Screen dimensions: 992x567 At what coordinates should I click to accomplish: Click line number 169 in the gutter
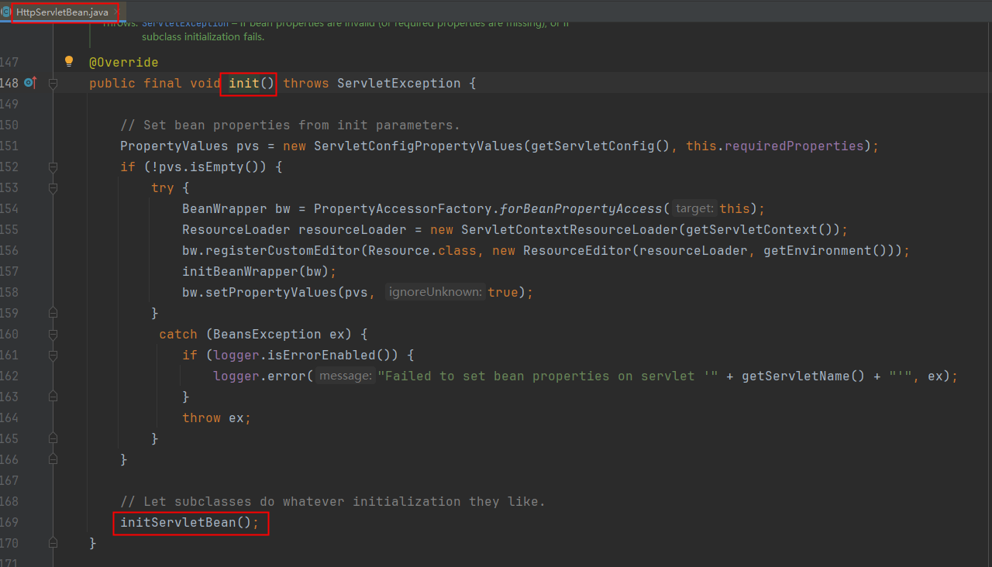tap(9, 522)
